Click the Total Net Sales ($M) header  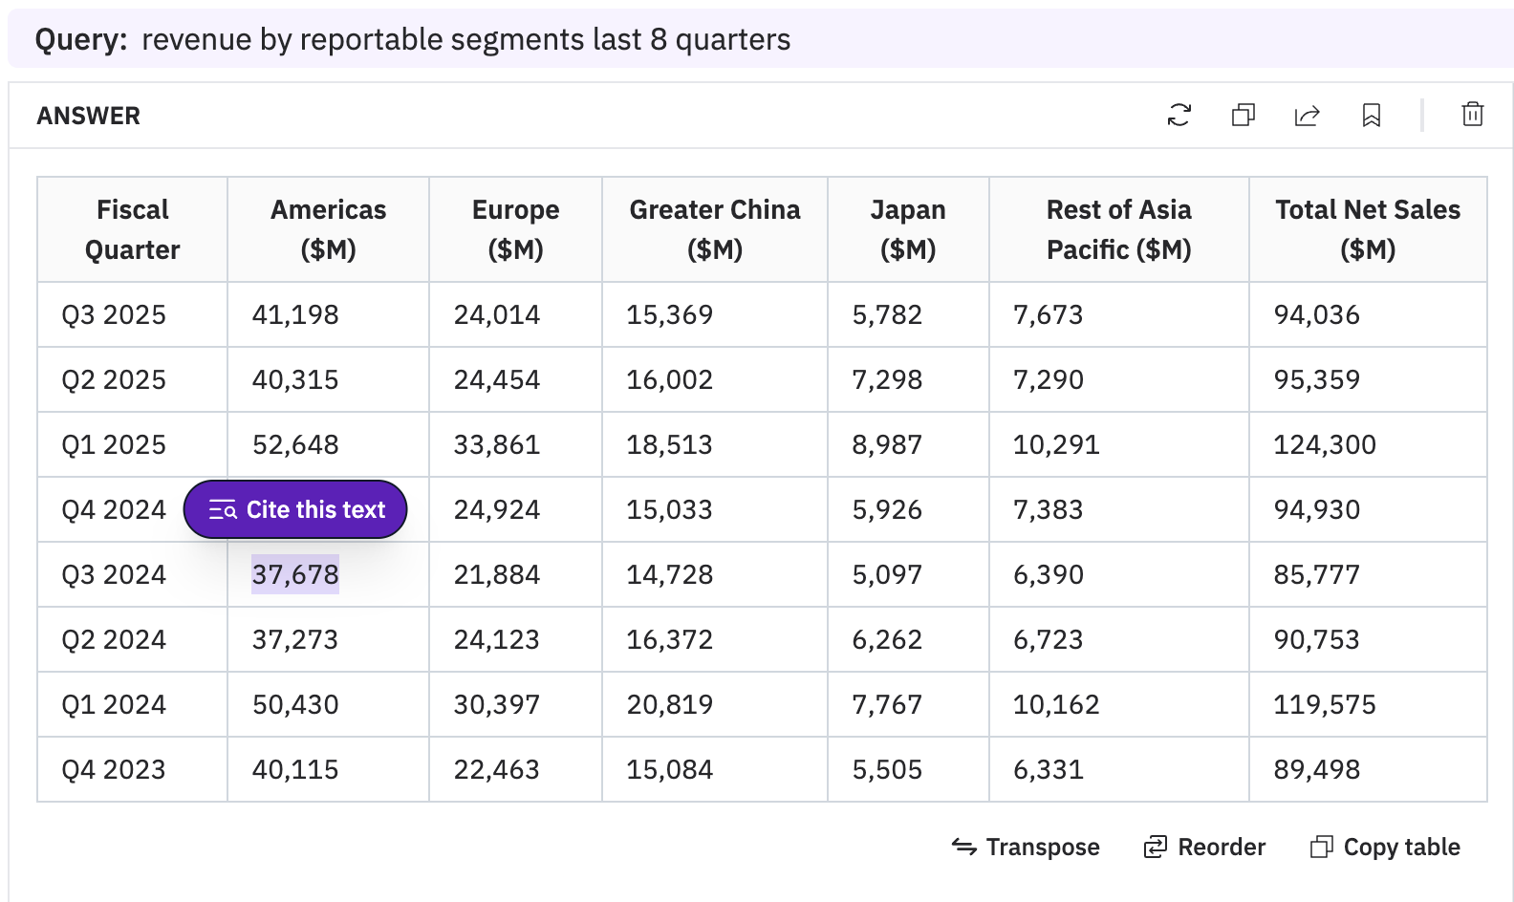click(1367, 229)
